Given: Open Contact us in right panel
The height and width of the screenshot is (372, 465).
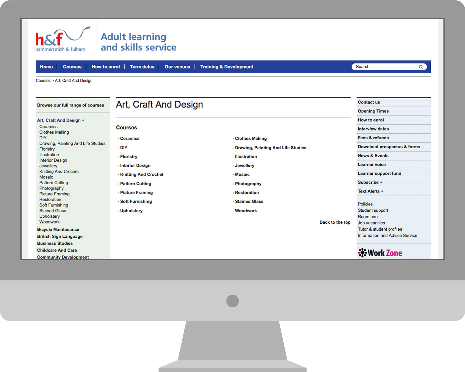Looking at the screenshot, I should coord(369,102).
